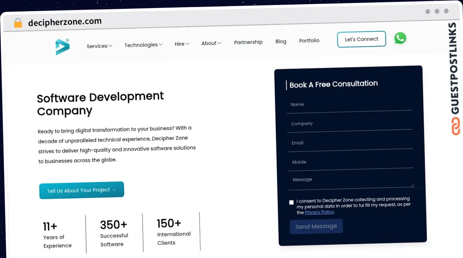Go to the Partnership page
This screenshot has height=258, width=463.
point(248,42)
